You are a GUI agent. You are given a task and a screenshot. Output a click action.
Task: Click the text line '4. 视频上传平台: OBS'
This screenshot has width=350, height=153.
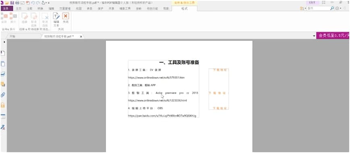145,108
